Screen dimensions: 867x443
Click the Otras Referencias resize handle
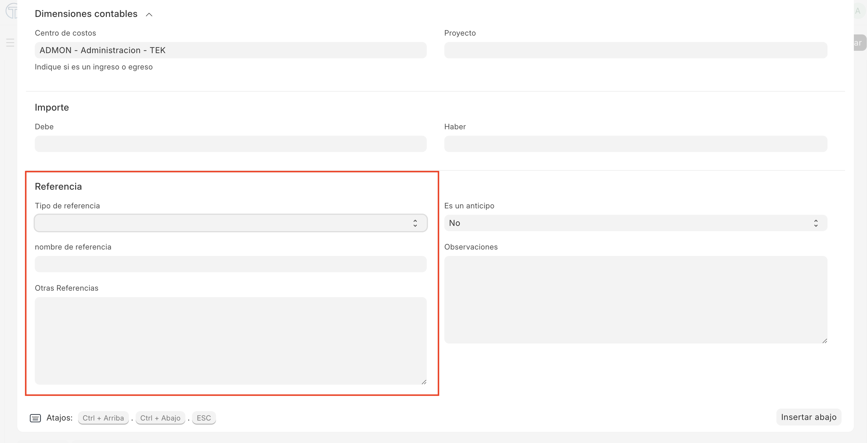[424, 382]
